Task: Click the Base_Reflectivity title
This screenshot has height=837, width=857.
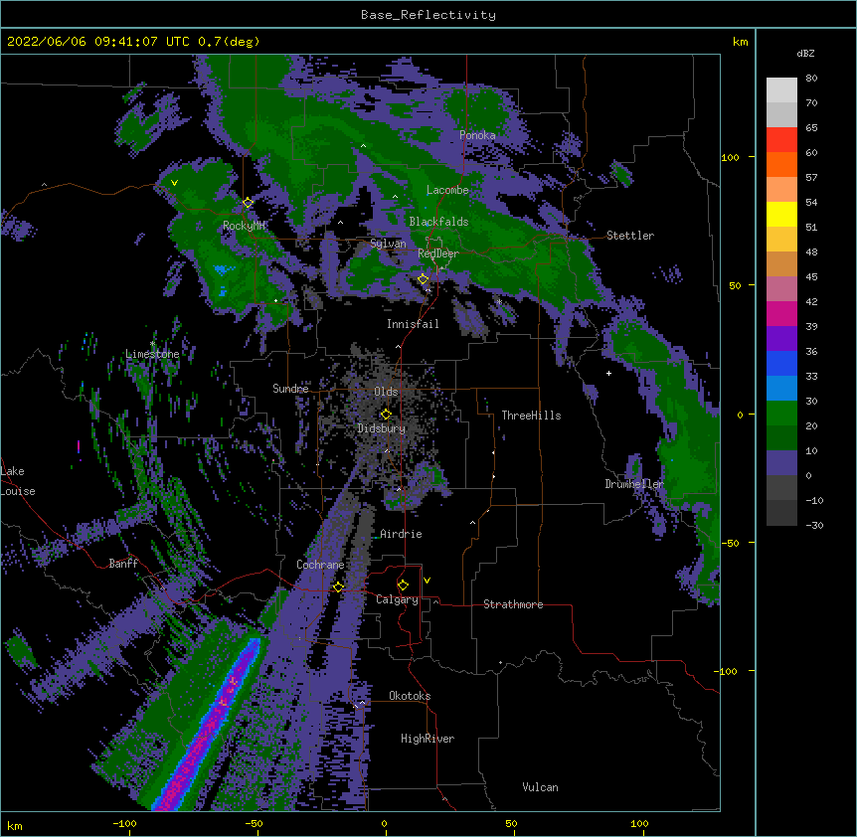Action: 428,15
